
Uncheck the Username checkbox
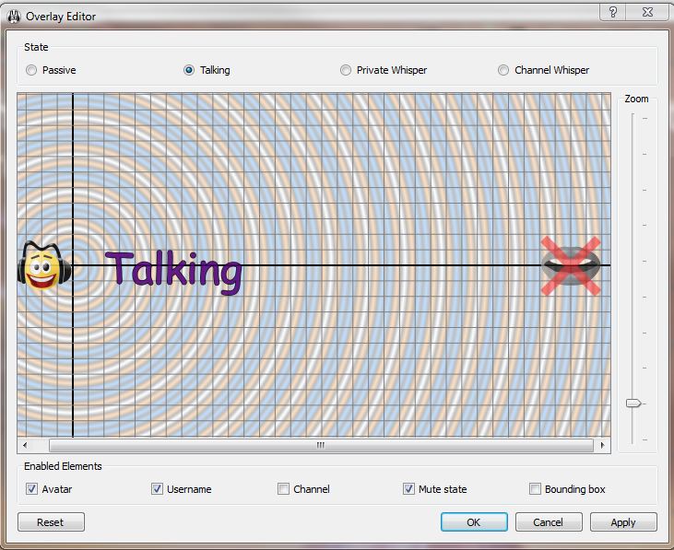point(158,489)
